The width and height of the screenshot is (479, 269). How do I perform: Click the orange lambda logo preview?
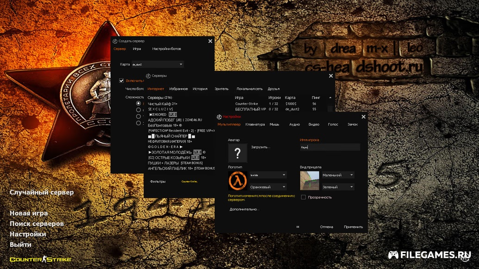(238, 181)
